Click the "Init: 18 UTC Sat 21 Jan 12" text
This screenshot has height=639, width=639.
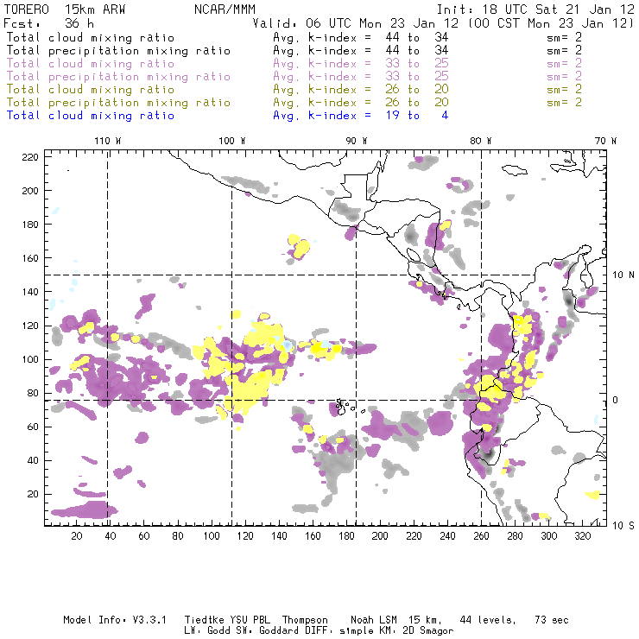point(535,9)
